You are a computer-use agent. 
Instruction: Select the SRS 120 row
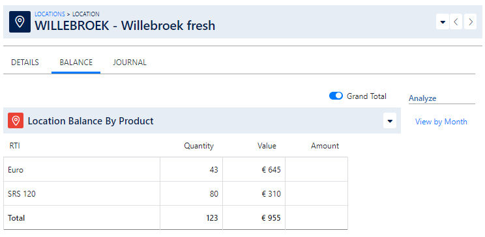pos(175,194)
